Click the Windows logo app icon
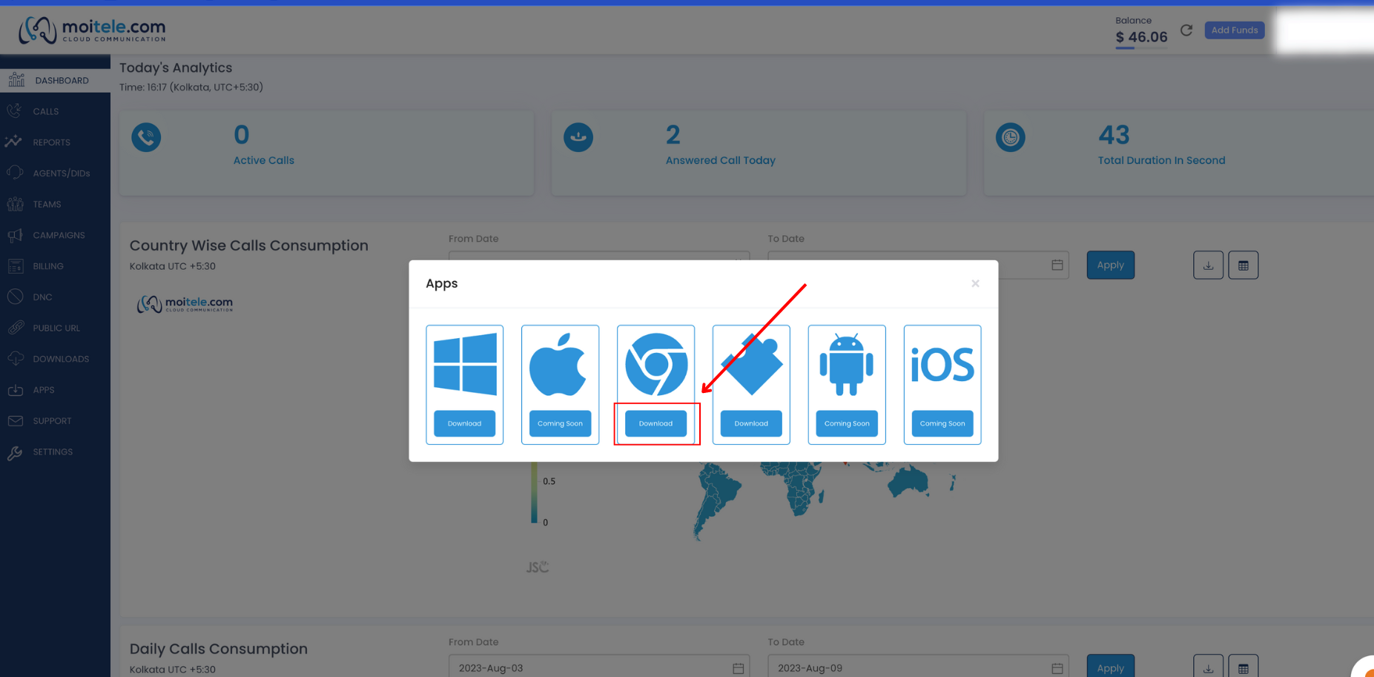Screen dimensions: 1374x677 tap(465, 364)
